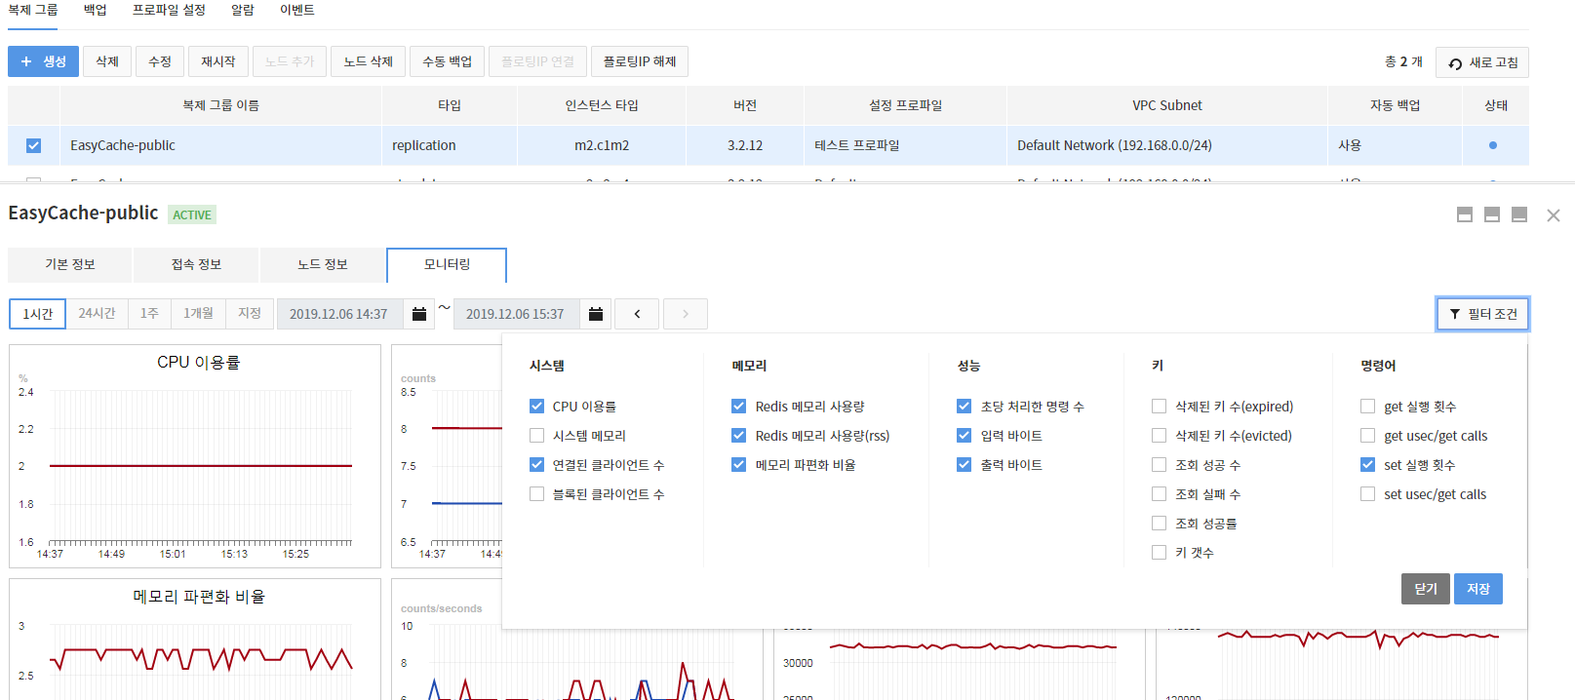Enable 조회 실패 수 filter
This screenshot has width=1575, height=700.
pyautogui.click(x=1159, y=494)
